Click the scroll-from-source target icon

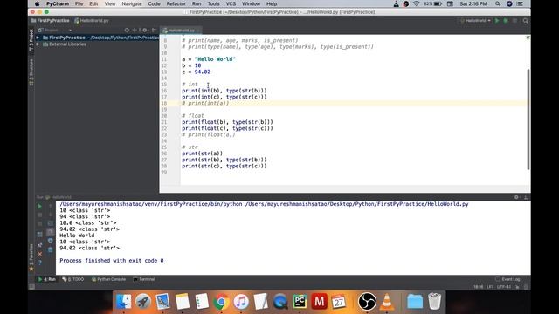tap(127, 31)
